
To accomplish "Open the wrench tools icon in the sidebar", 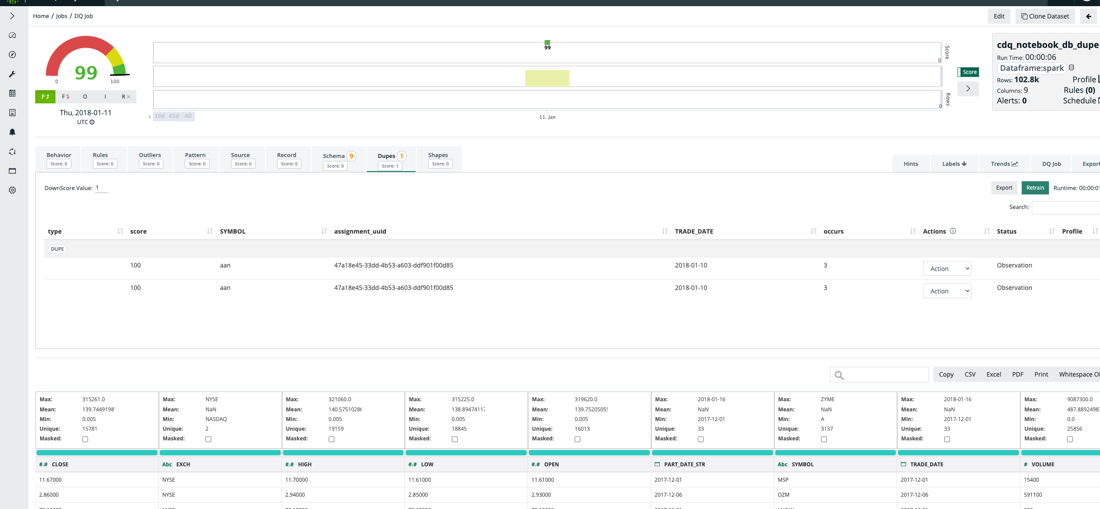I will [12, 74].
